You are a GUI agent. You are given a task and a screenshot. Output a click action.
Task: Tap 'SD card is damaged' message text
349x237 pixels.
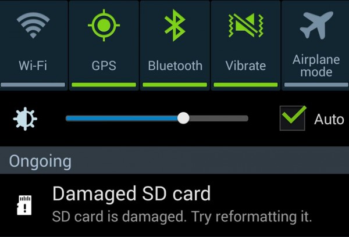[182, 217]
